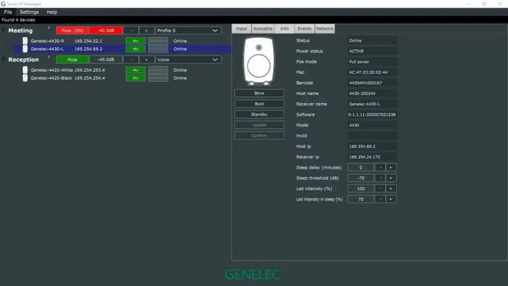Screen dimensions: 508x286
Task: Click the Host ip value 169.254.69.2
Action: pos(372,146)
